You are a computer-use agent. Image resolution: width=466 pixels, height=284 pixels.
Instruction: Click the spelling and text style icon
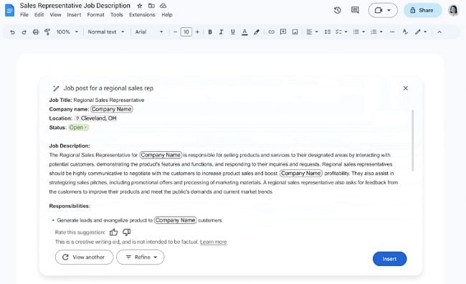pyautogui.click(x=405, y=32)
